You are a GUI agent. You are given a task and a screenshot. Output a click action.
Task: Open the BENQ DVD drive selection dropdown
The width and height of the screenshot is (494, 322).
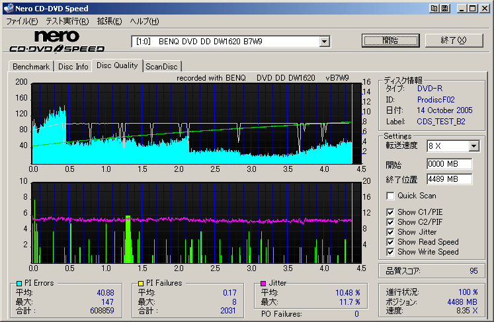[324, 42]
